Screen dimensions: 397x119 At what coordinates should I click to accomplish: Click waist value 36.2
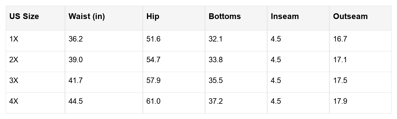pos(75,39)
